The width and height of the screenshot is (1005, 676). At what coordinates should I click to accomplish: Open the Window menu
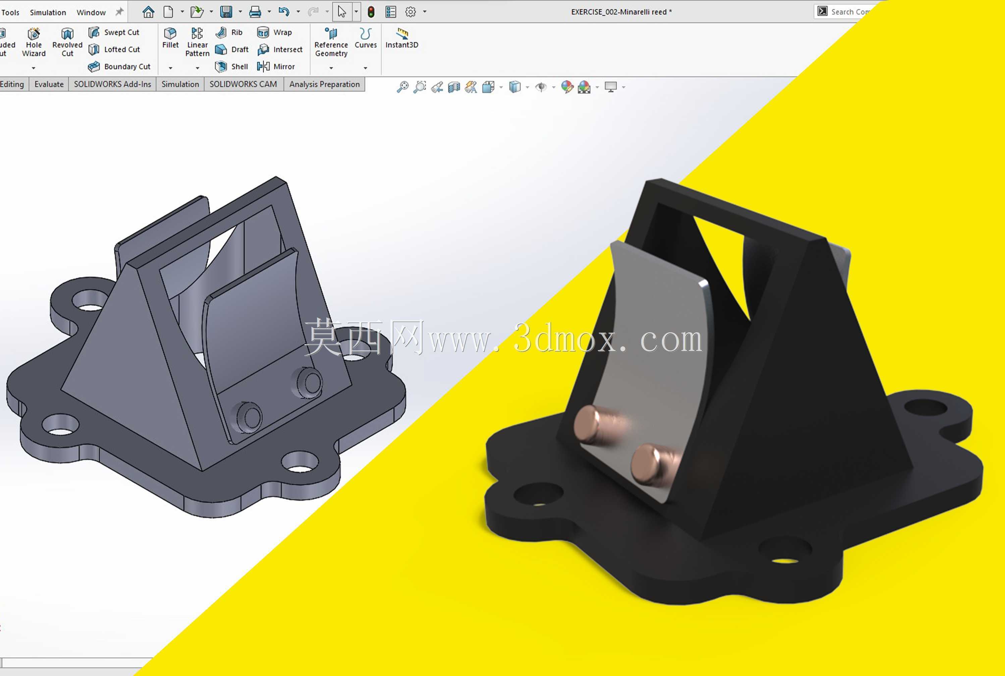coord(91,12)
